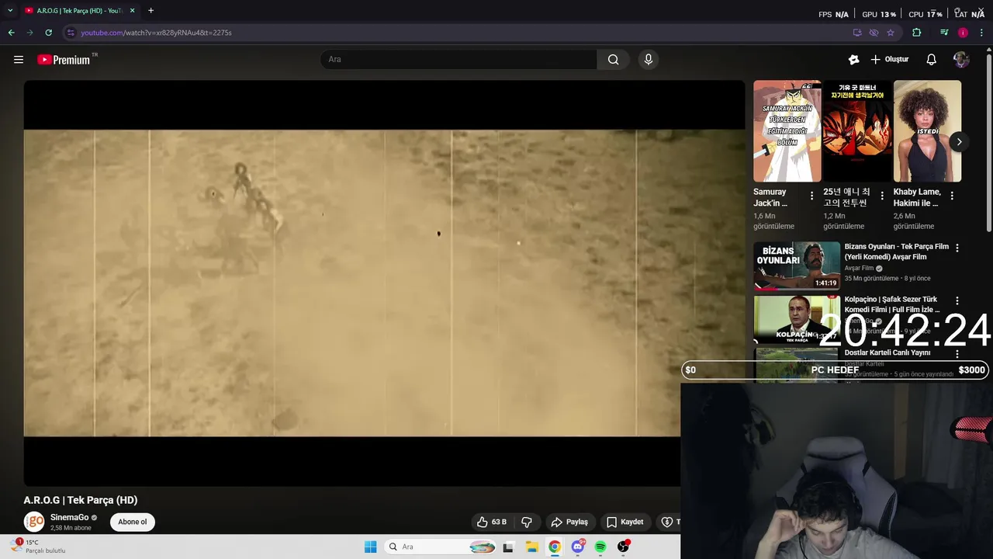Image resolution: width=993 pixels, height=559 pixels.
Task: Open Discord from taskbar
Action: point(577,547)
